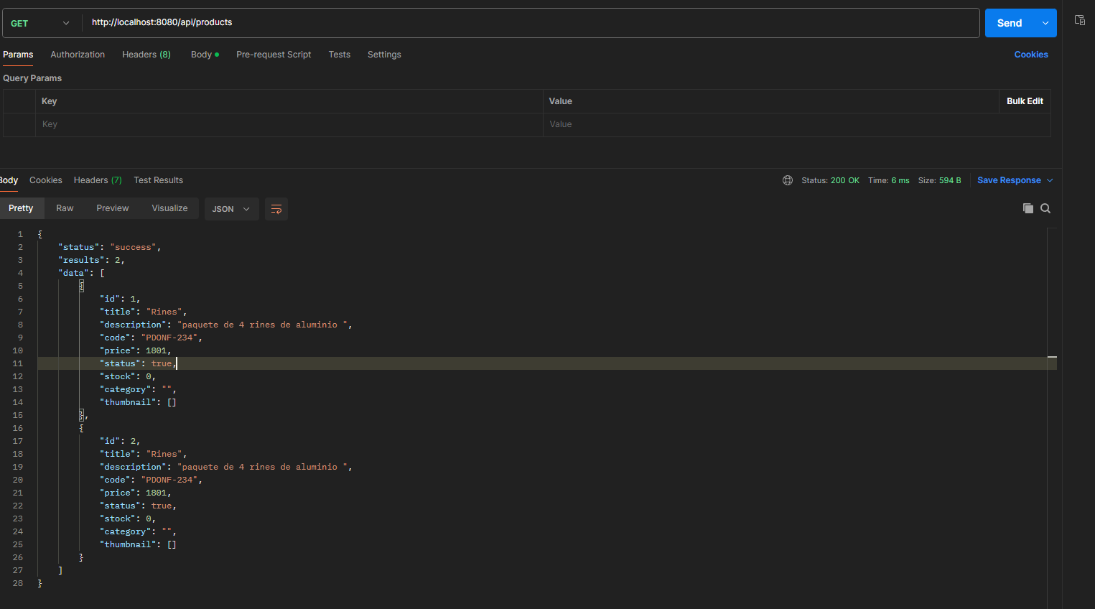Open the request Headers (8) tab

coord(146,55)
